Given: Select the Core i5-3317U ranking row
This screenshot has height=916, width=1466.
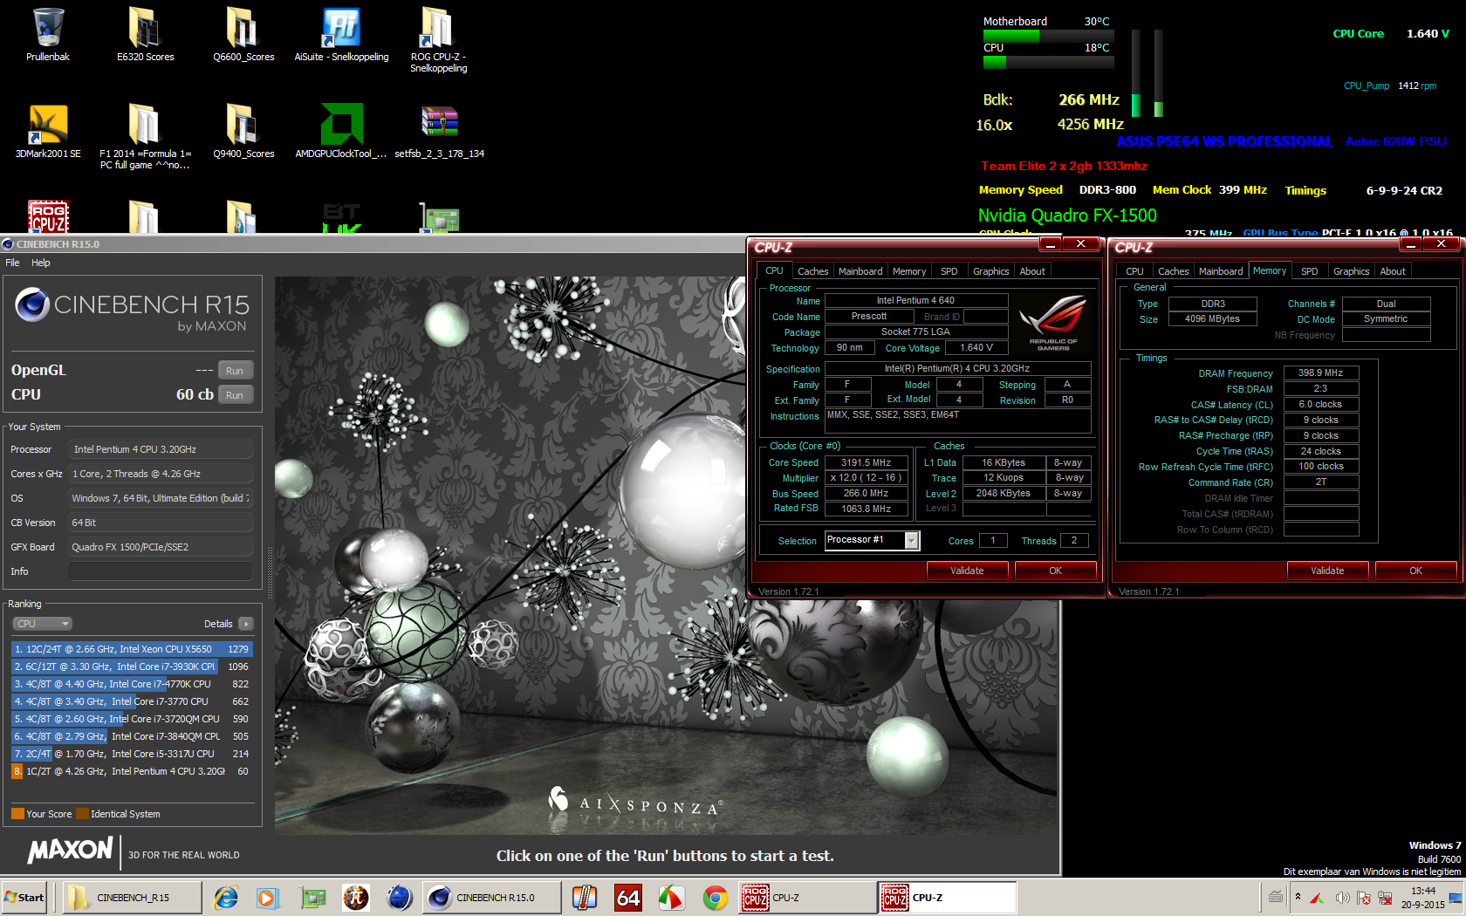Looking at the screenshot, I should pyautogui.click(x=132, y=754).
